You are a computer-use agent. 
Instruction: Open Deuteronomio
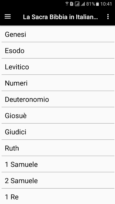click(x=58, y=99)
